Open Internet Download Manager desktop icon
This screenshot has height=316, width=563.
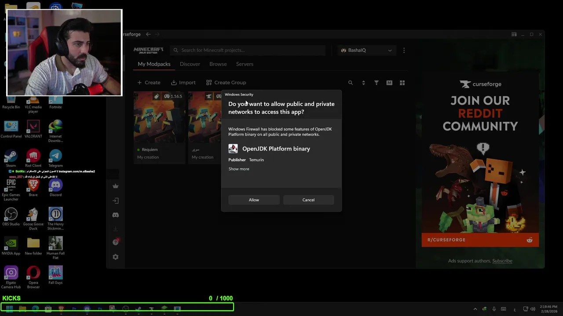pos(55,131)
